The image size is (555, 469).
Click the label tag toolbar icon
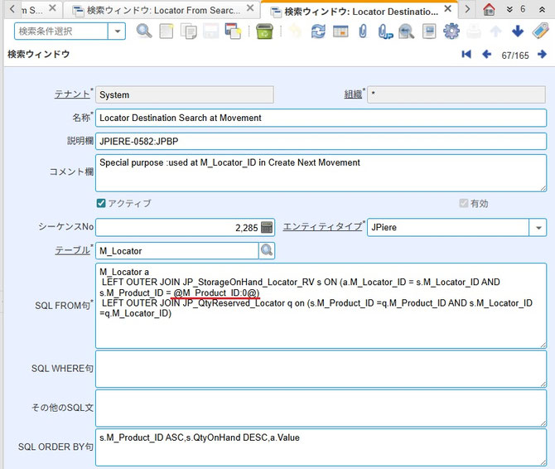pos(540,31)
